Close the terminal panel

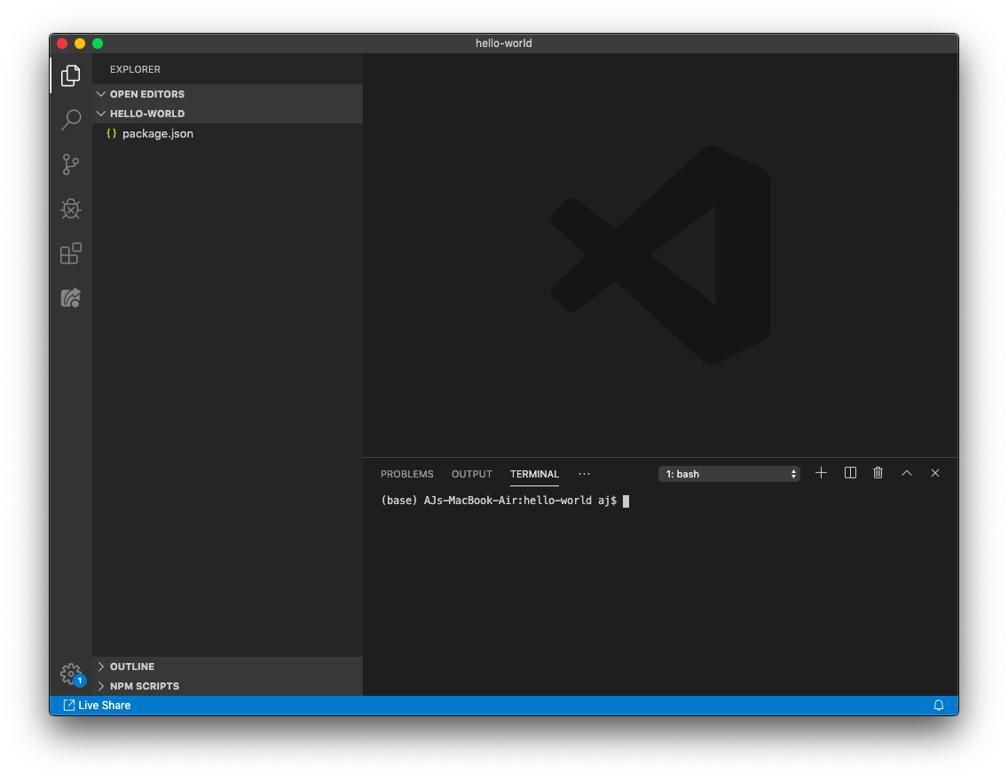[x=935, y=473]
